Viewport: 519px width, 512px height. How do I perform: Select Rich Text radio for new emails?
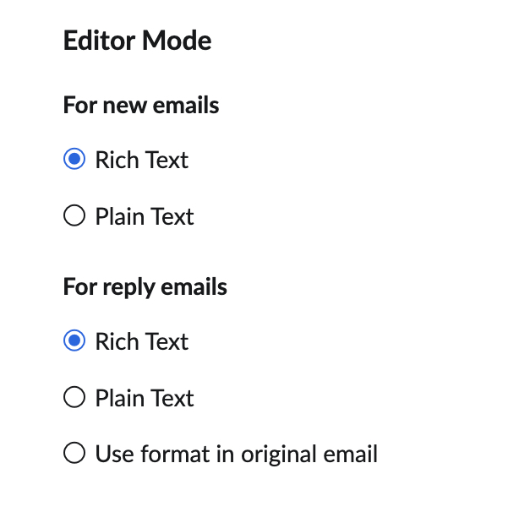(x=74, y=160)
